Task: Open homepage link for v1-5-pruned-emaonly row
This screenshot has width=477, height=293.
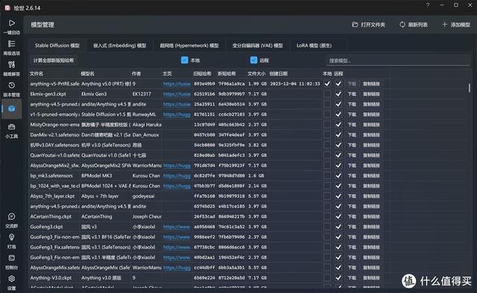Action: click(177, 115)
